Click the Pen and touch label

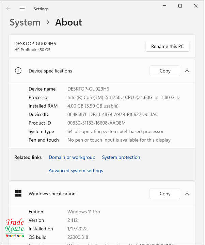44,140
